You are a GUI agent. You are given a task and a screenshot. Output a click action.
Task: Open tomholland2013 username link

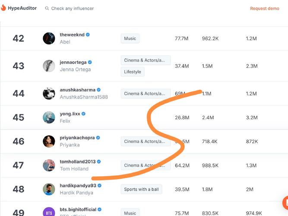(77, 162)
